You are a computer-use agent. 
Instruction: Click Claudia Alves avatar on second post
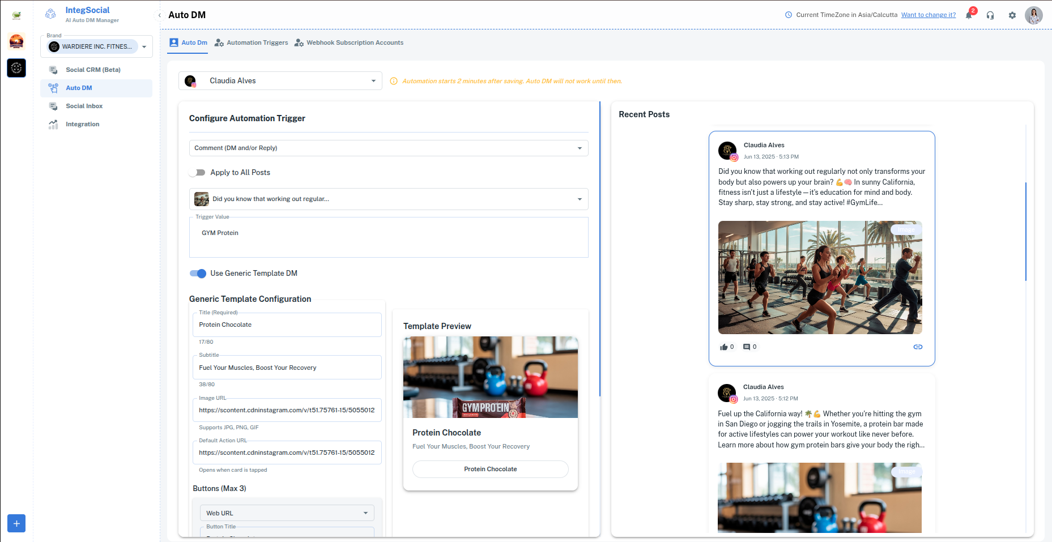[727, 393]
